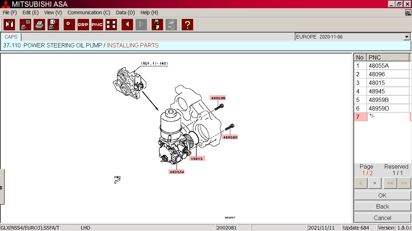Select PNC 48945 row in the list

click(388, 91)
